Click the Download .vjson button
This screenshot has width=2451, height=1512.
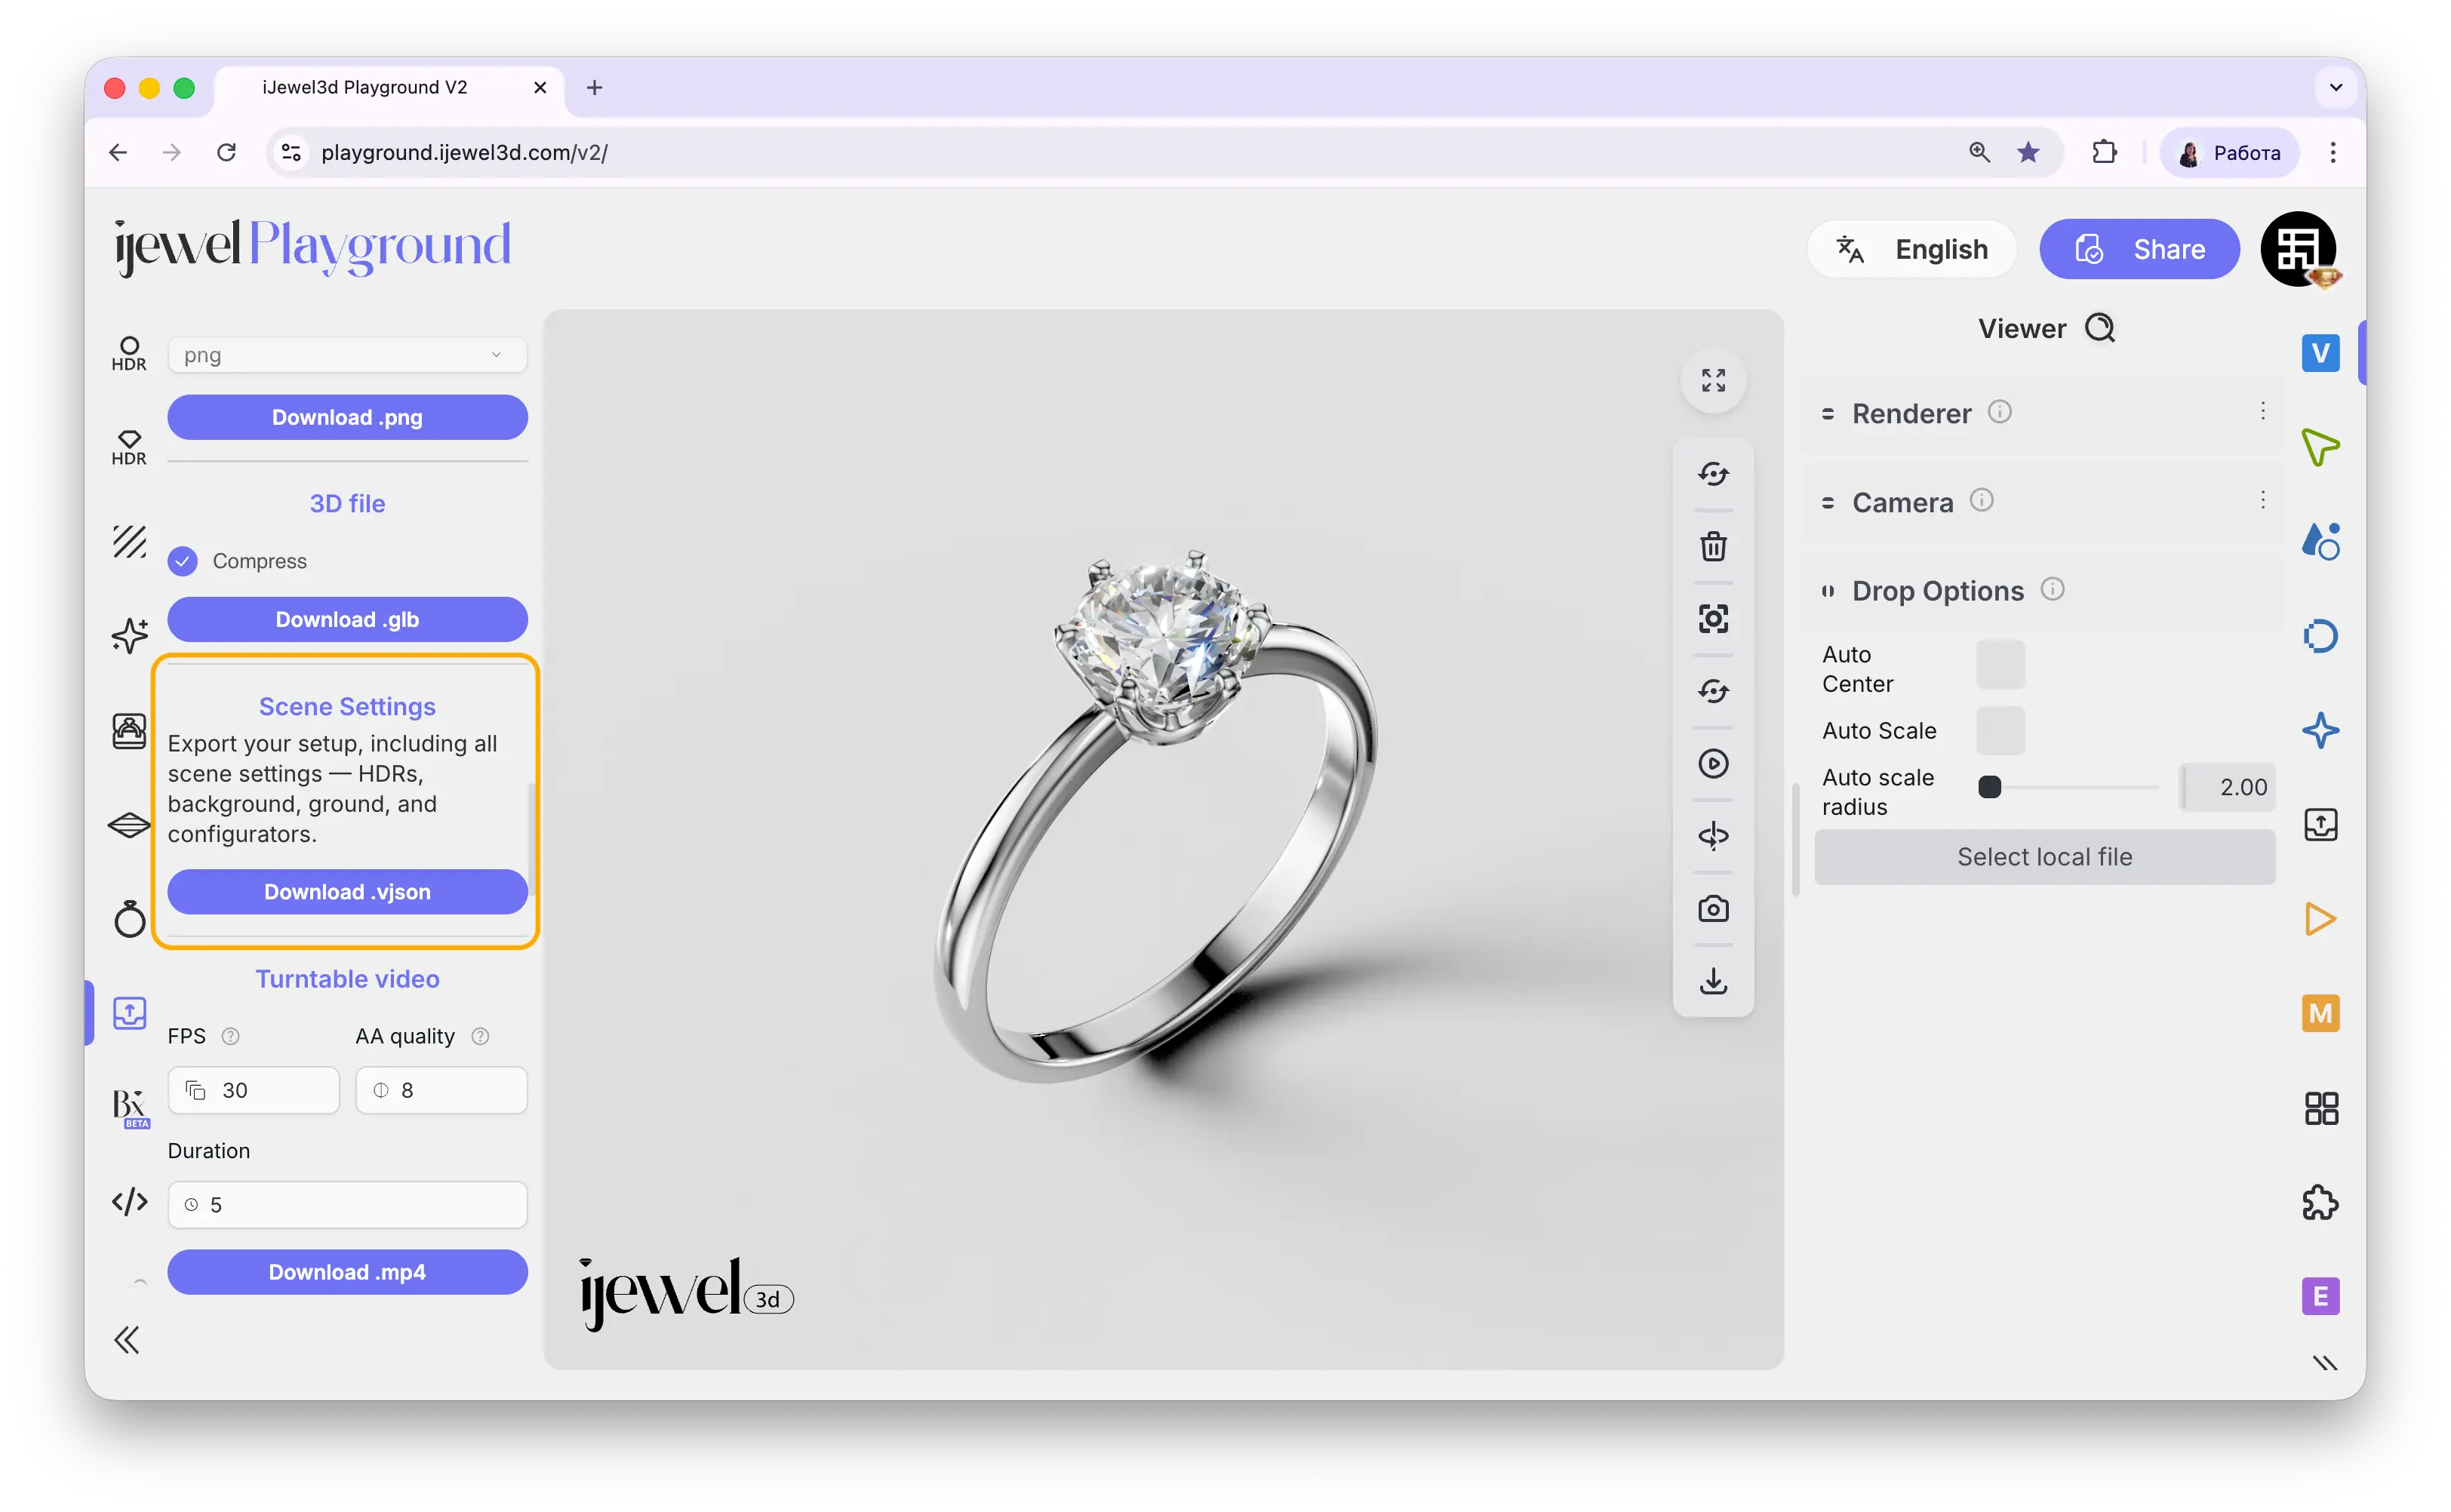(x=347, y=892)
